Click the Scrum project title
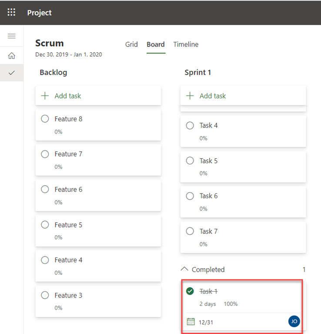This screenshot has height=334, width=321. tap(50, 43)
